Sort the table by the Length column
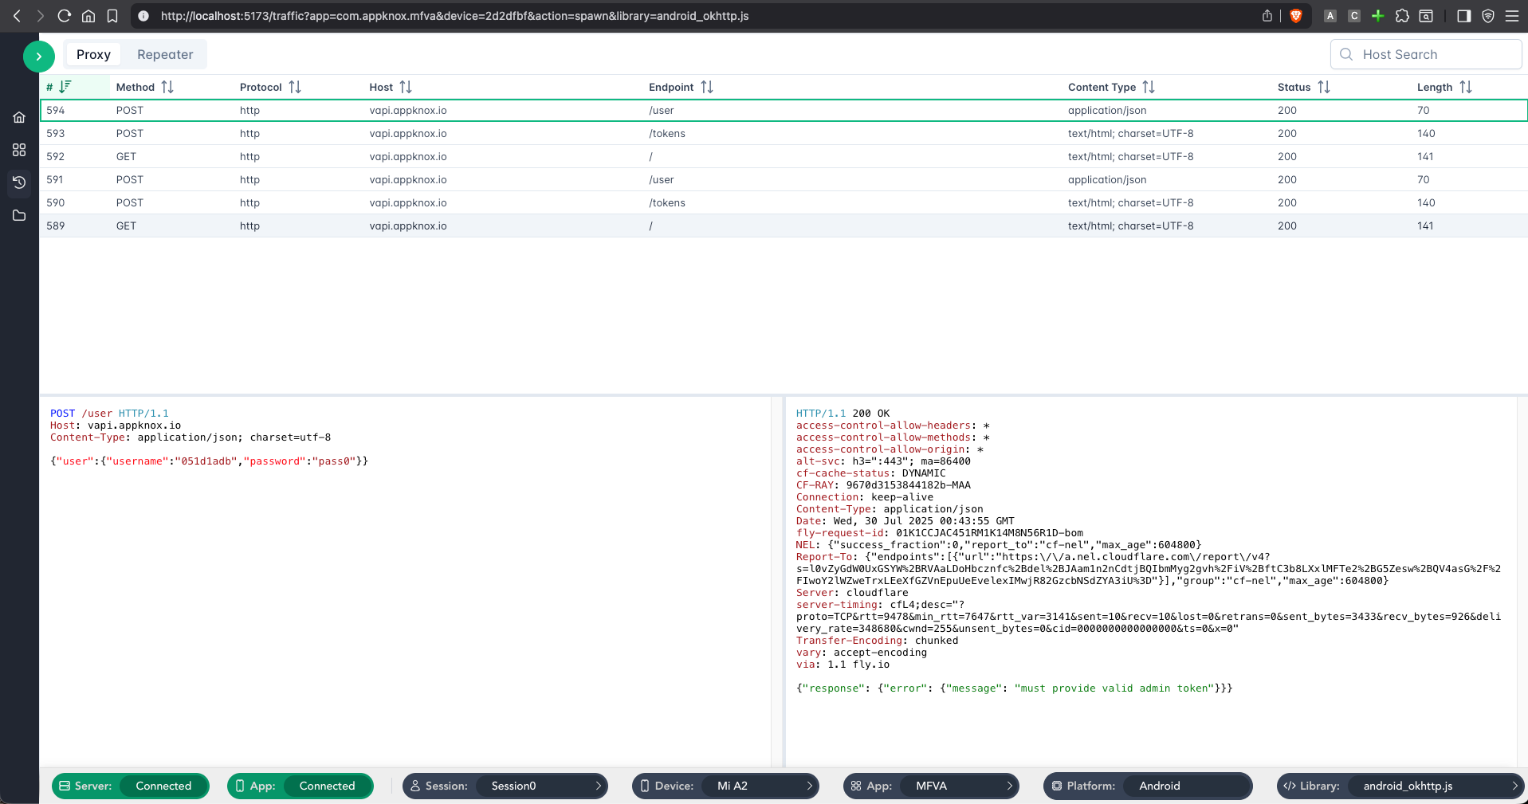 coord(1466,87)
